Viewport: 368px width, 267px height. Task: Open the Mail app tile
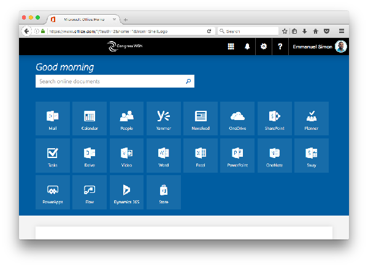pyautogui.click(x=53, y=118)
